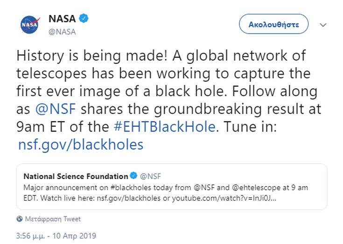343x244 pixels.
Task: Follow the large nsf.gov/blackholes link
Action: [x=80, y=144]
